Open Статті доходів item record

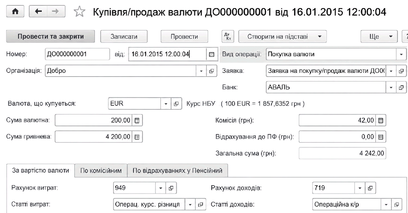(396, 205)
